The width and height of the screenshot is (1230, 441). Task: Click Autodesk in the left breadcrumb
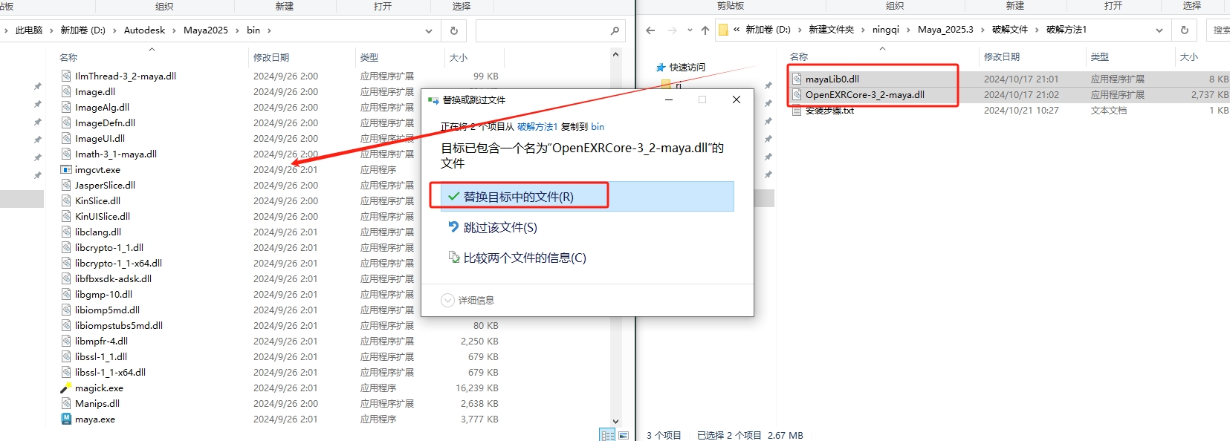tap(145, 30)
